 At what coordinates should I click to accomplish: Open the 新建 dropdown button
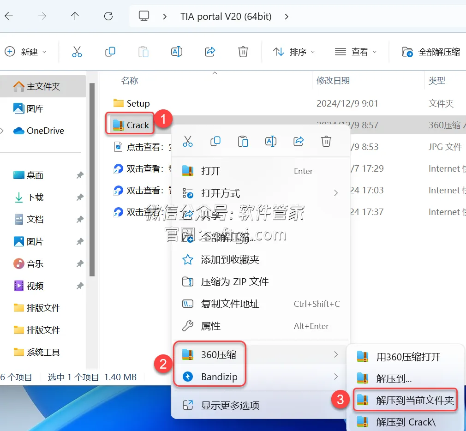26,52
